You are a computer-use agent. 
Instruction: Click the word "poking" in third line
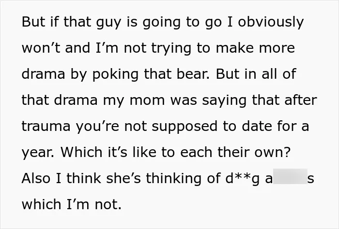point(116,75)
